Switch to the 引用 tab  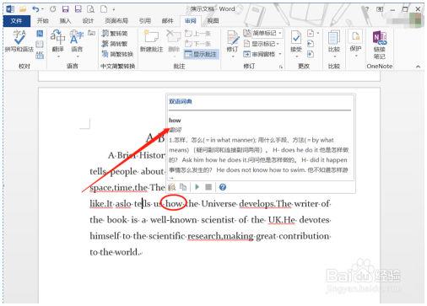pyautogui.click(x=145, y=21)
